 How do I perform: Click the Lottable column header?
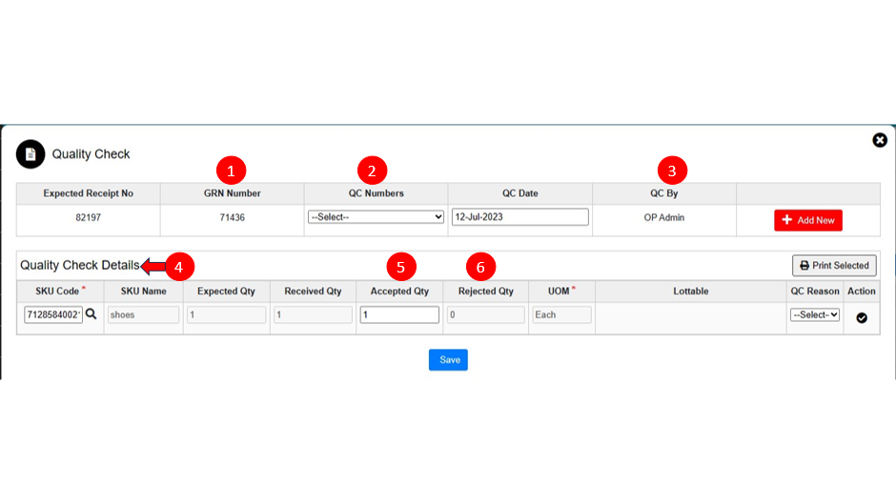pos(690,292)
